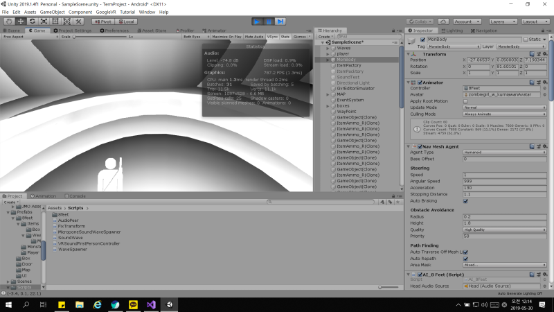Click the Game view Scale slider
Viewport: 554px width, 312px height.
click(x=100, y=37)
